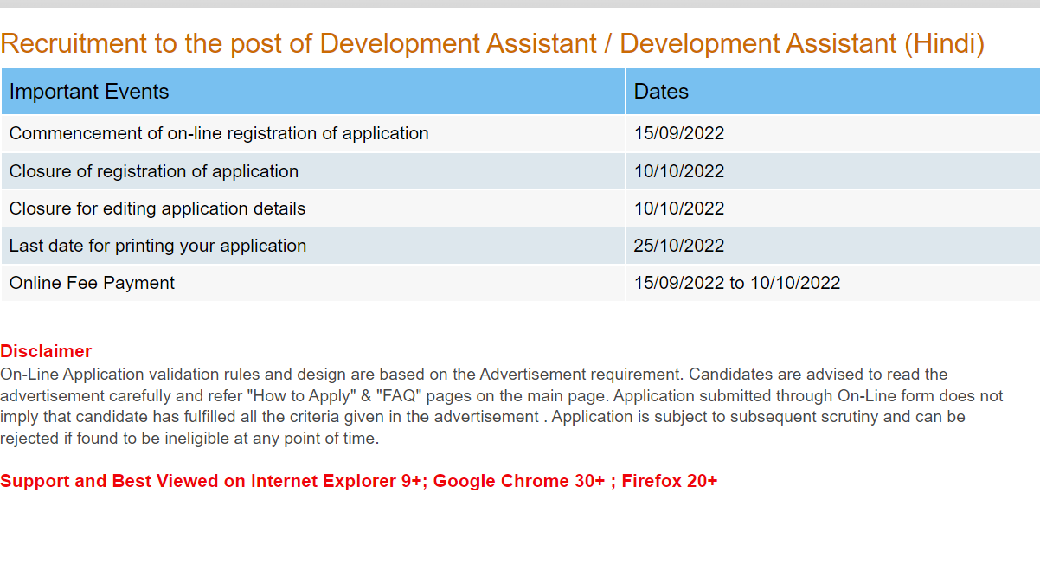1040x570 pixels.
Task: Click the disclaimer paragraph about validation rules
Action: (x=502, y=407)
